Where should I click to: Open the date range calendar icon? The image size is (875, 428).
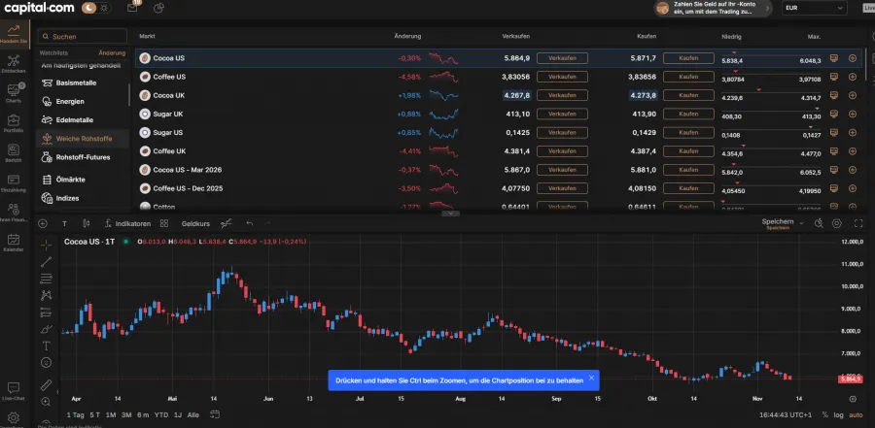215,414
